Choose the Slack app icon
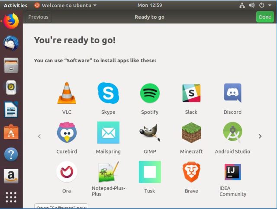 pos(191,93)
